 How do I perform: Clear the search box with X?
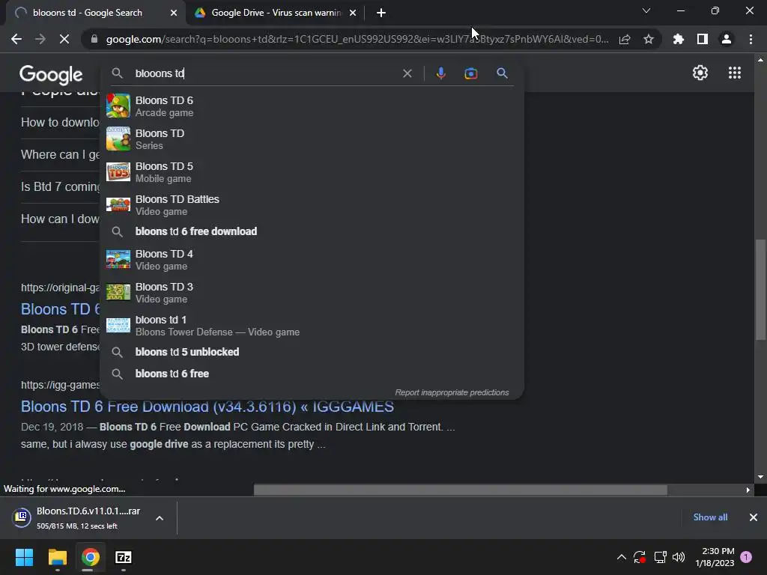pyautogui.click(x=407, y=73)
